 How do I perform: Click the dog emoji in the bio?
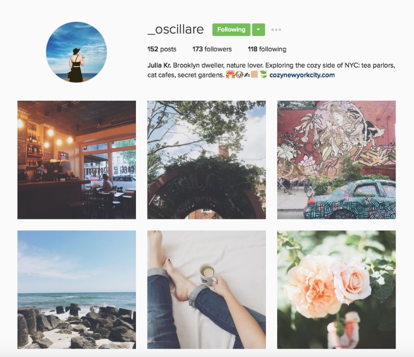pyautogui.click(x=239, y=75)
